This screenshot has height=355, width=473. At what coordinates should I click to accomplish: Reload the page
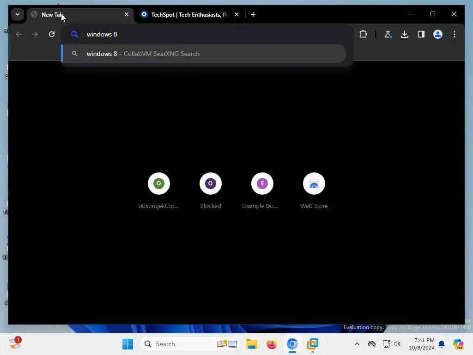[x=52, y=34]
